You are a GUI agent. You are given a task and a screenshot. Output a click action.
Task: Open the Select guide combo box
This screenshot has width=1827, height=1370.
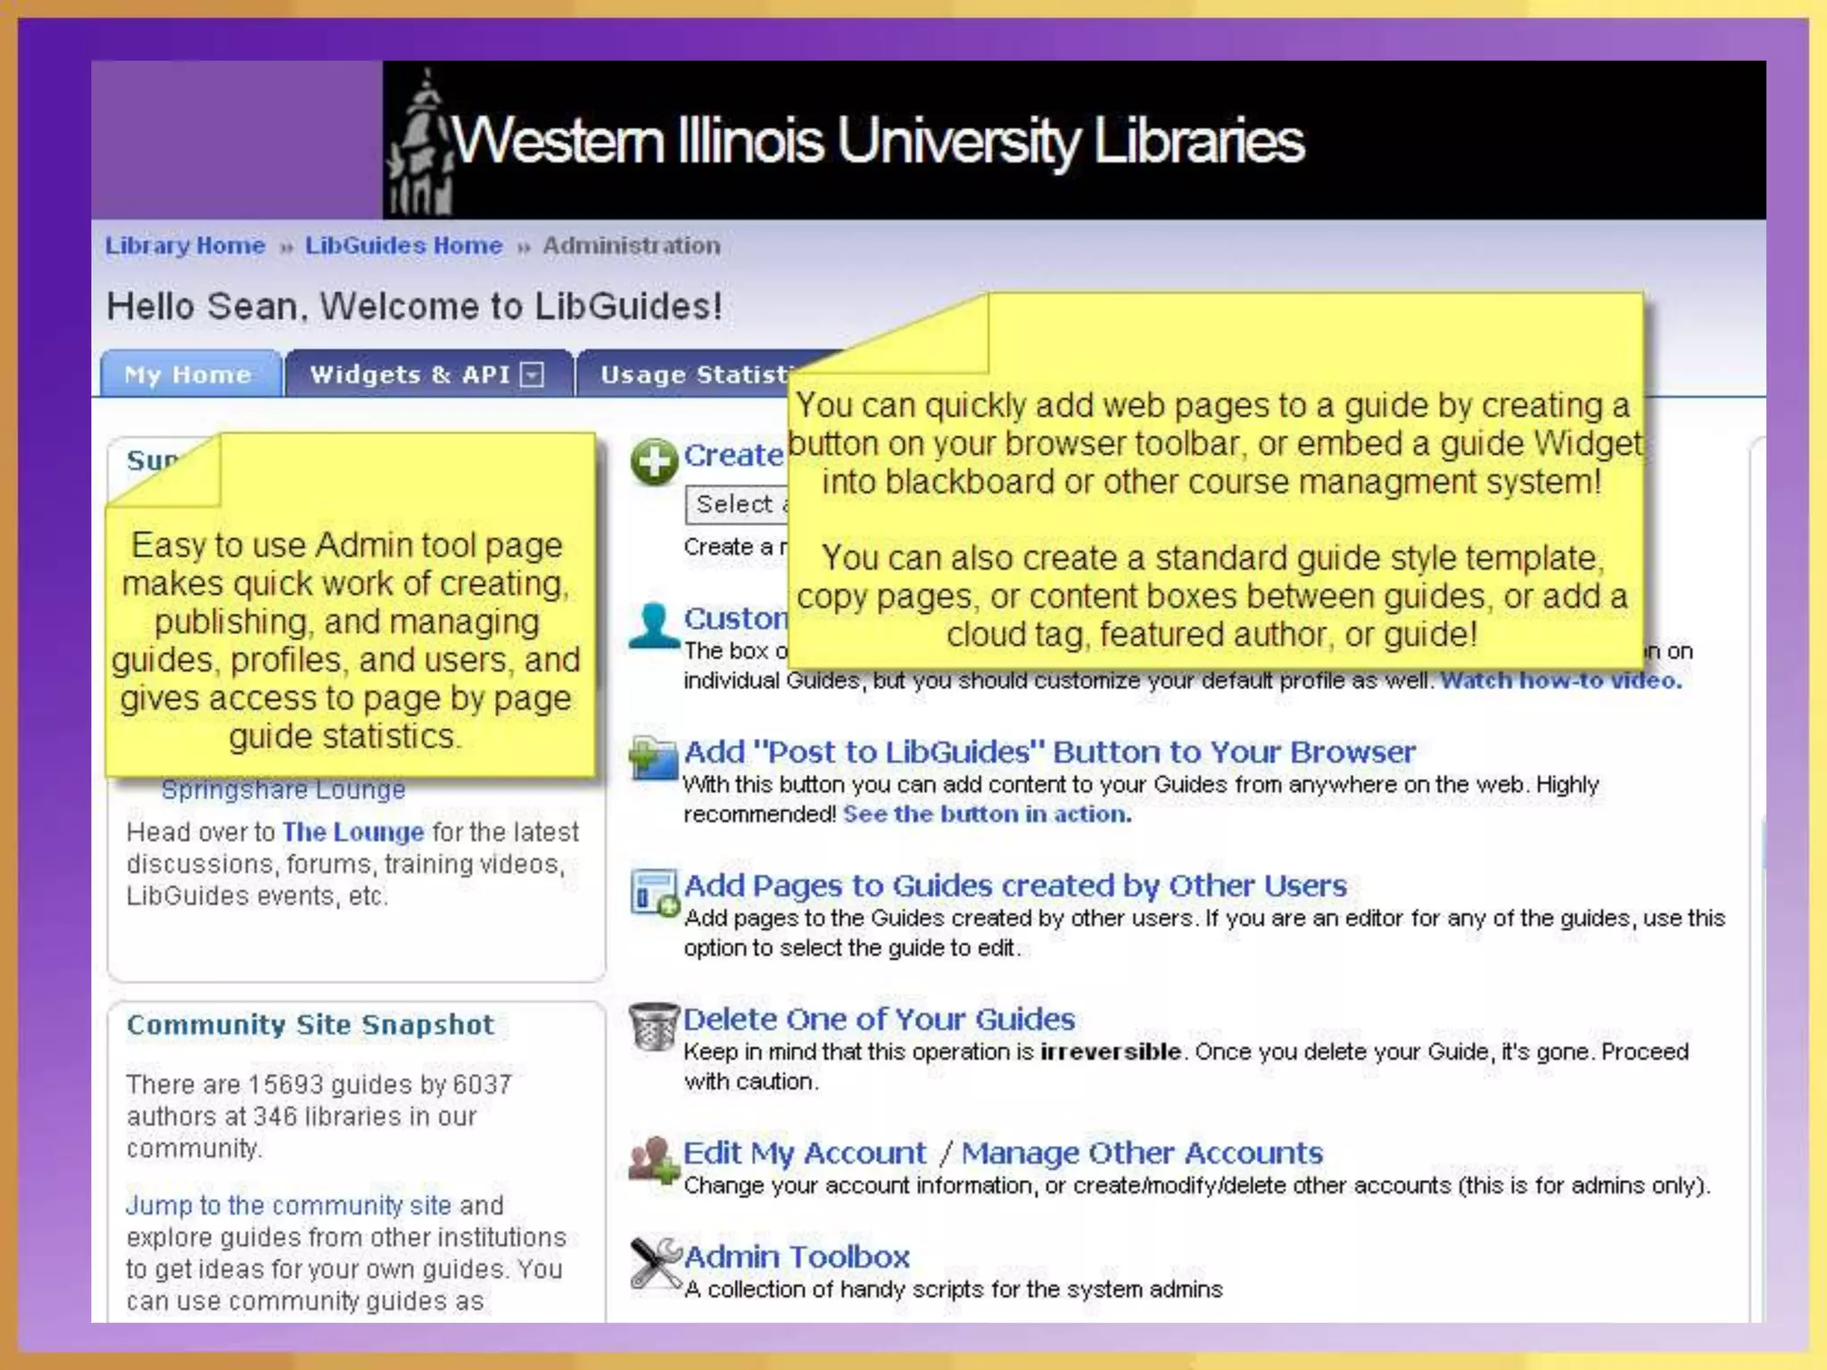(737, 505)
